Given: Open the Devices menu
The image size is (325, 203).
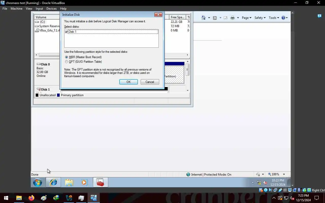Looking at the screenshot, I should (52, 9).
